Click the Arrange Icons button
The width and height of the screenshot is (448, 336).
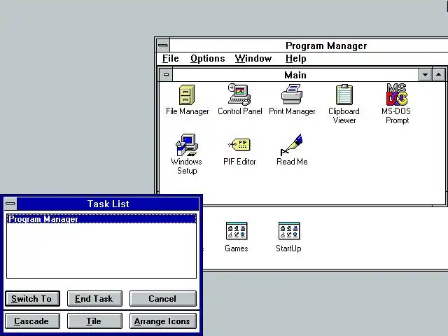[x=163, y=321]
